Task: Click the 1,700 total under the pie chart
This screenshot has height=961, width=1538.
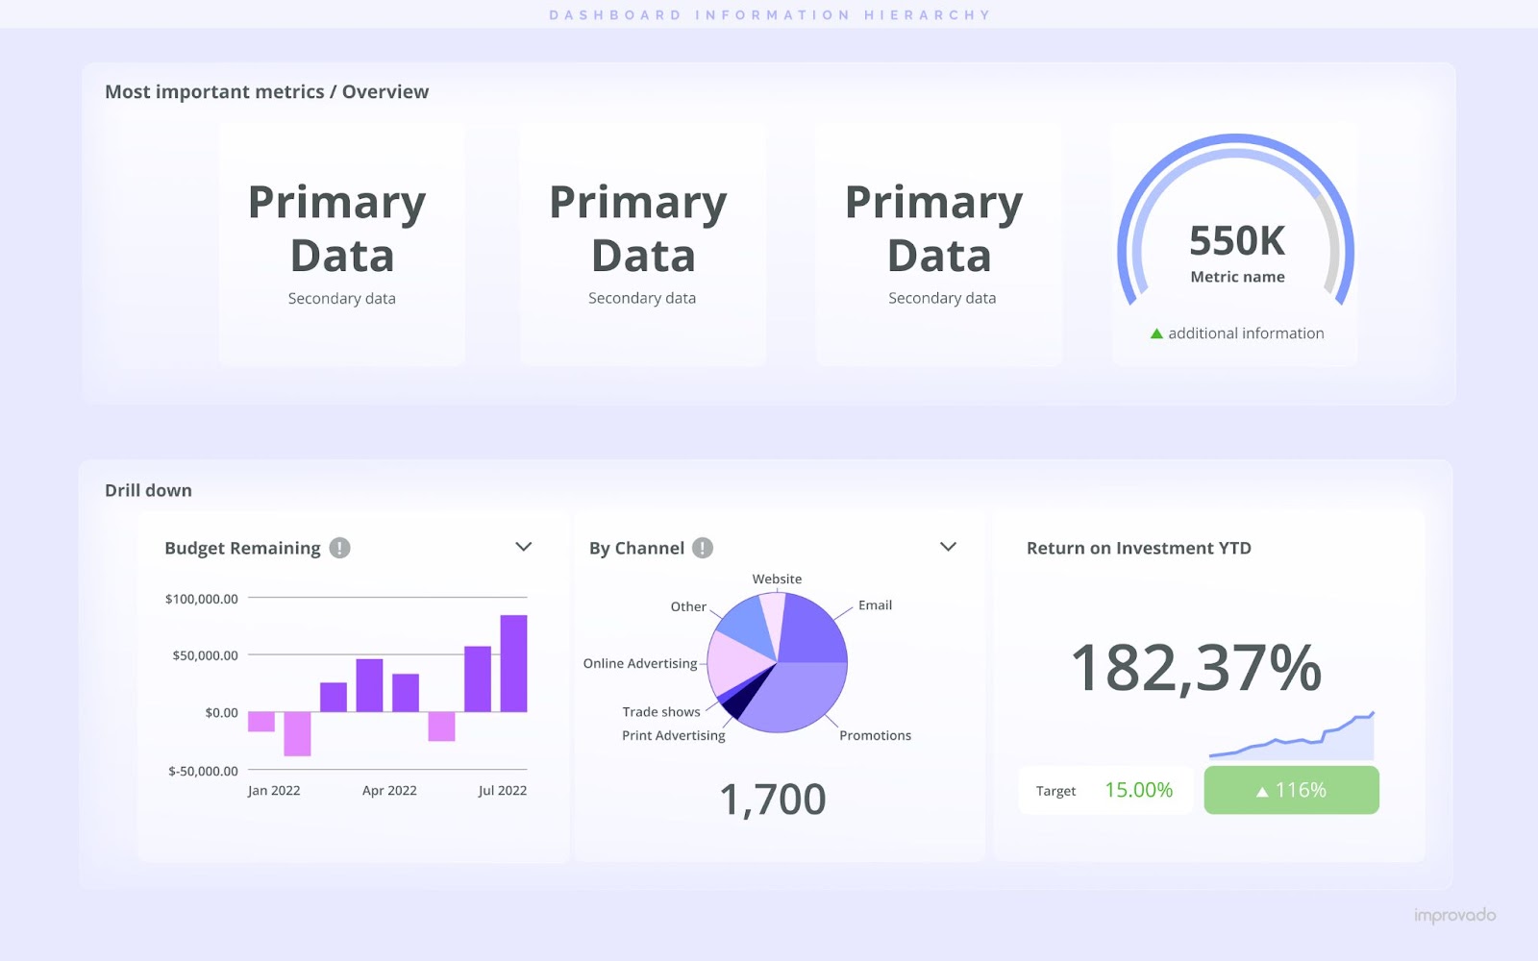Action: [x=774, y=797]
